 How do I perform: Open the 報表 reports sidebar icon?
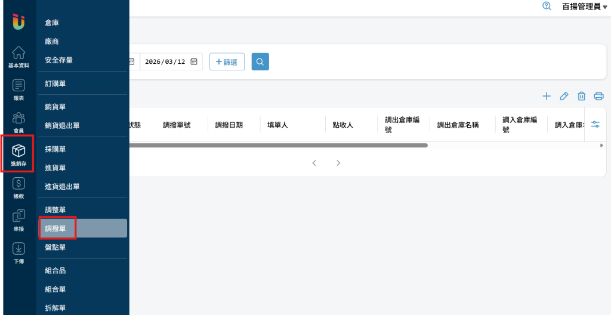click(18, 86)
